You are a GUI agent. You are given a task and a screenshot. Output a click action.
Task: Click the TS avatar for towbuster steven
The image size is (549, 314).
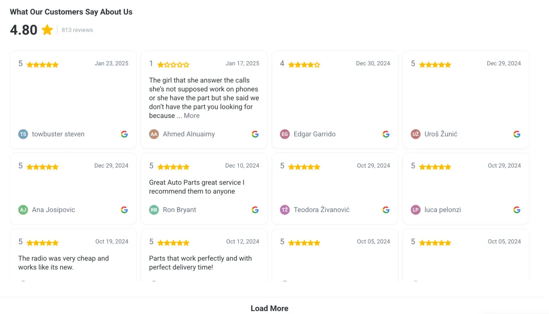(23, 134)
